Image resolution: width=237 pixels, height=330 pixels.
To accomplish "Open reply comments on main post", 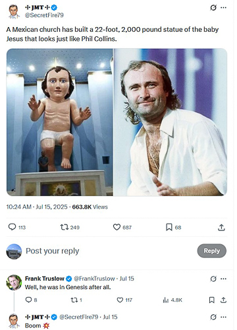I will pos(17,227).
